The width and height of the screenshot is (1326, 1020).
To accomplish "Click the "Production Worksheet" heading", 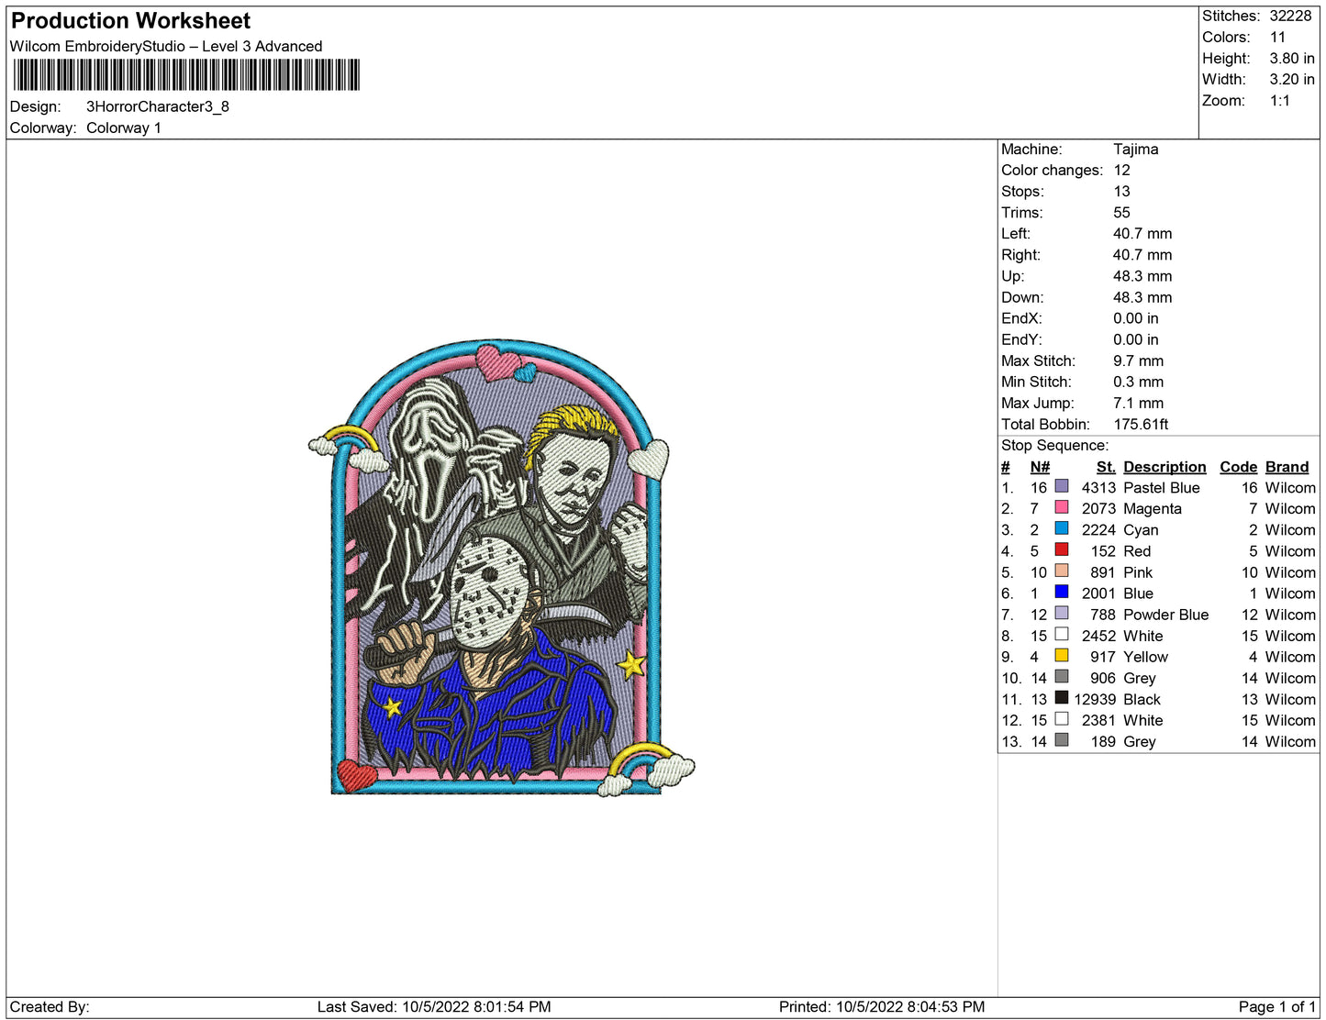I will [130, 21].
